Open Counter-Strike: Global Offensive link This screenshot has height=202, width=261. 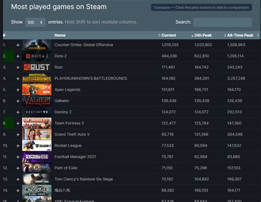[x=84, y=45]
